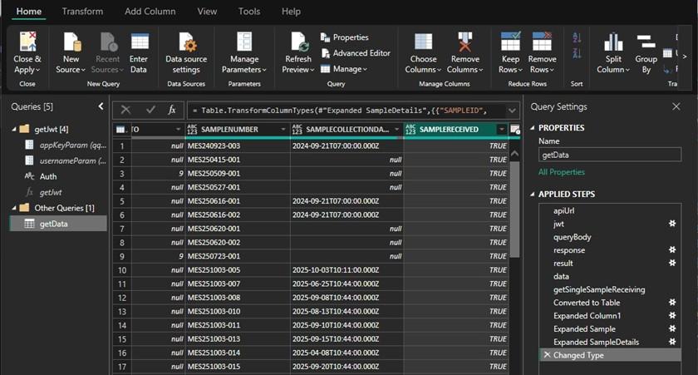Screen dimensions: 698x375
Task: Open the Advanced Editor
Action: (x=355, y=53)
